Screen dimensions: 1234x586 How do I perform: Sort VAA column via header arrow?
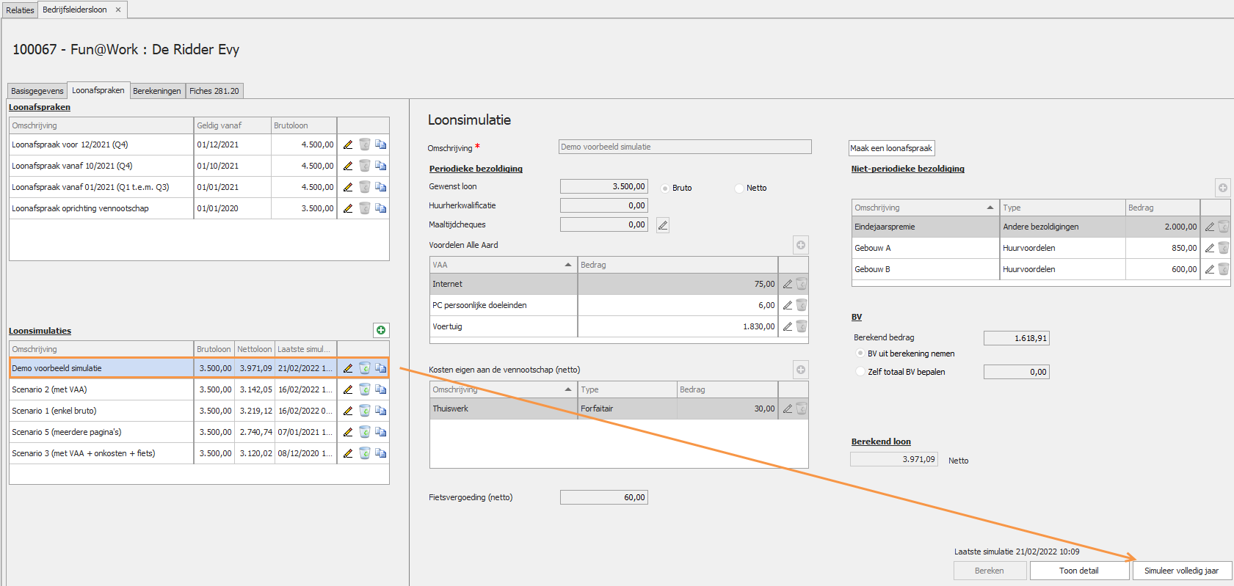pos(567,265)
